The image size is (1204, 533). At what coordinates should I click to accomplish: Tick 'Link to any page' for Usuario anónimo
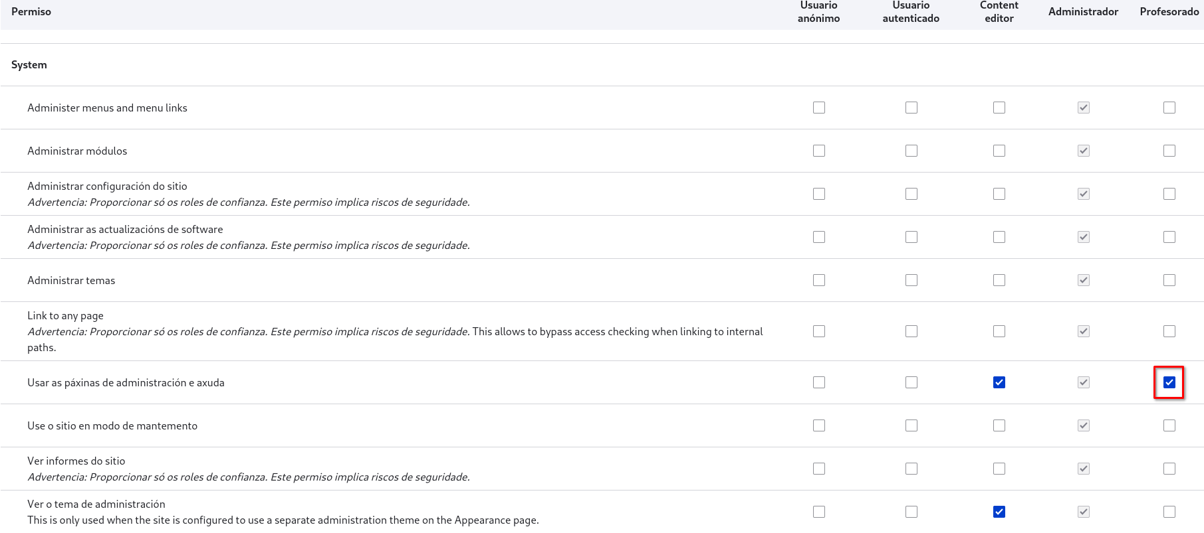[x=818, y=331]
